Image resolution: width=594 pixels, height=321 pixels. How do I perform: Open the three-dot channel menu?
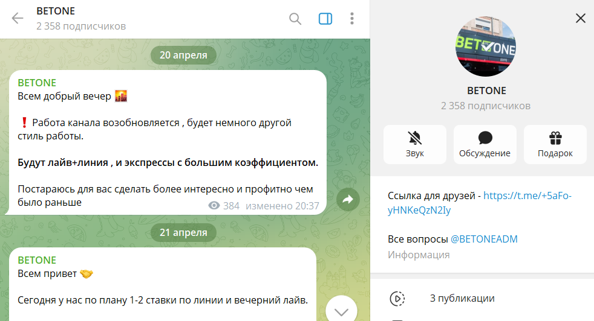352,19
